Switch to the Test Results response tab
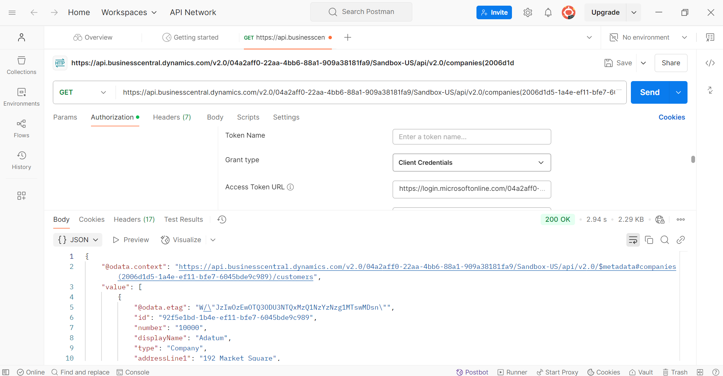Image resolution: width=723 pixels, height=376 pixels. click(183, 219)
